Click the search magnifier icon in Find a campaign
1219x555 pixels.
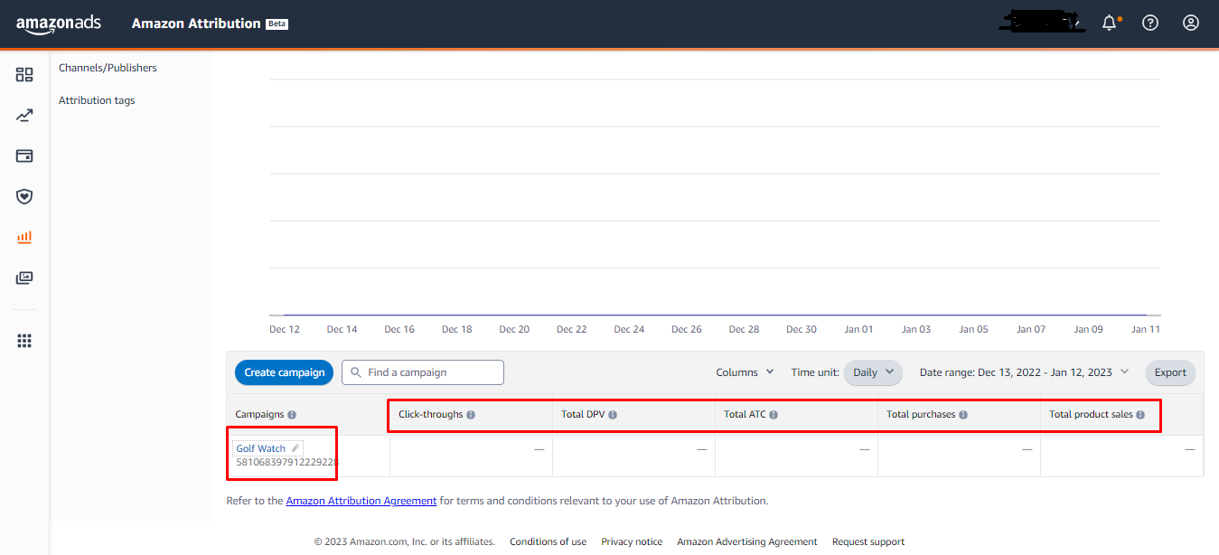point(356,372)
